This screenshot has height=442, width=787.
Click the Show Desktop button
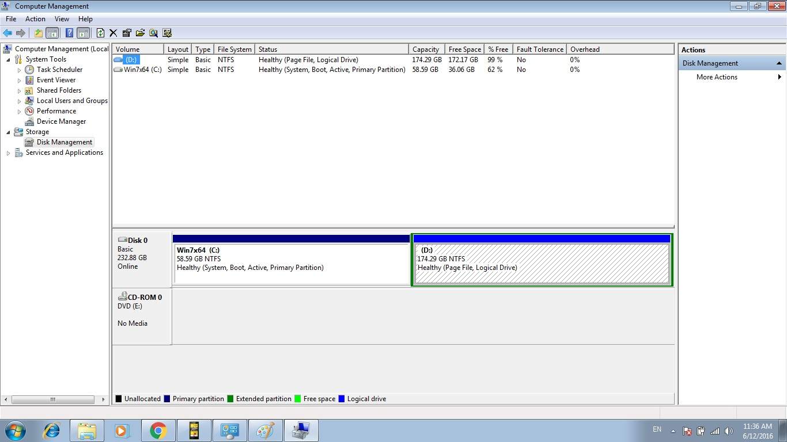783,430
